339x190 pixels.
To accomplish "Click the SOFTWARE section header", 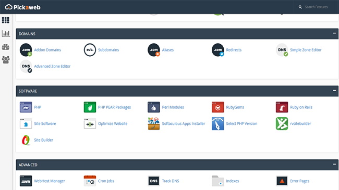I will [177, 91].
